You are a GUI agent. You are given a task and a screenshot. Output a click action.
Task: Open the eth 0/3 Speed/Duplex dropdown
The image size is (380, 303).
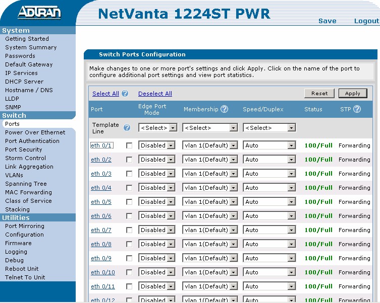click(269, 174)
